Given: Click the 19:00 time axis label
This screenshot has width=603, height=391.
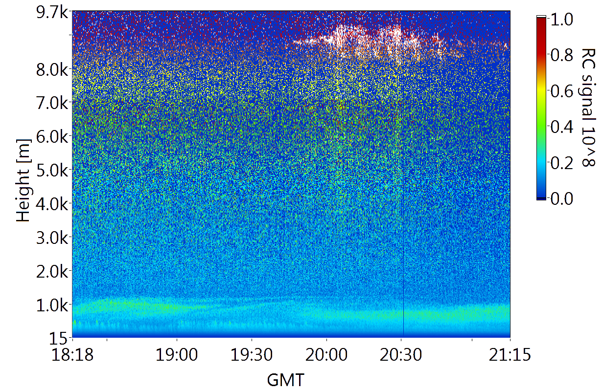Looking at the screenshot, I should [x=176, y=354].
